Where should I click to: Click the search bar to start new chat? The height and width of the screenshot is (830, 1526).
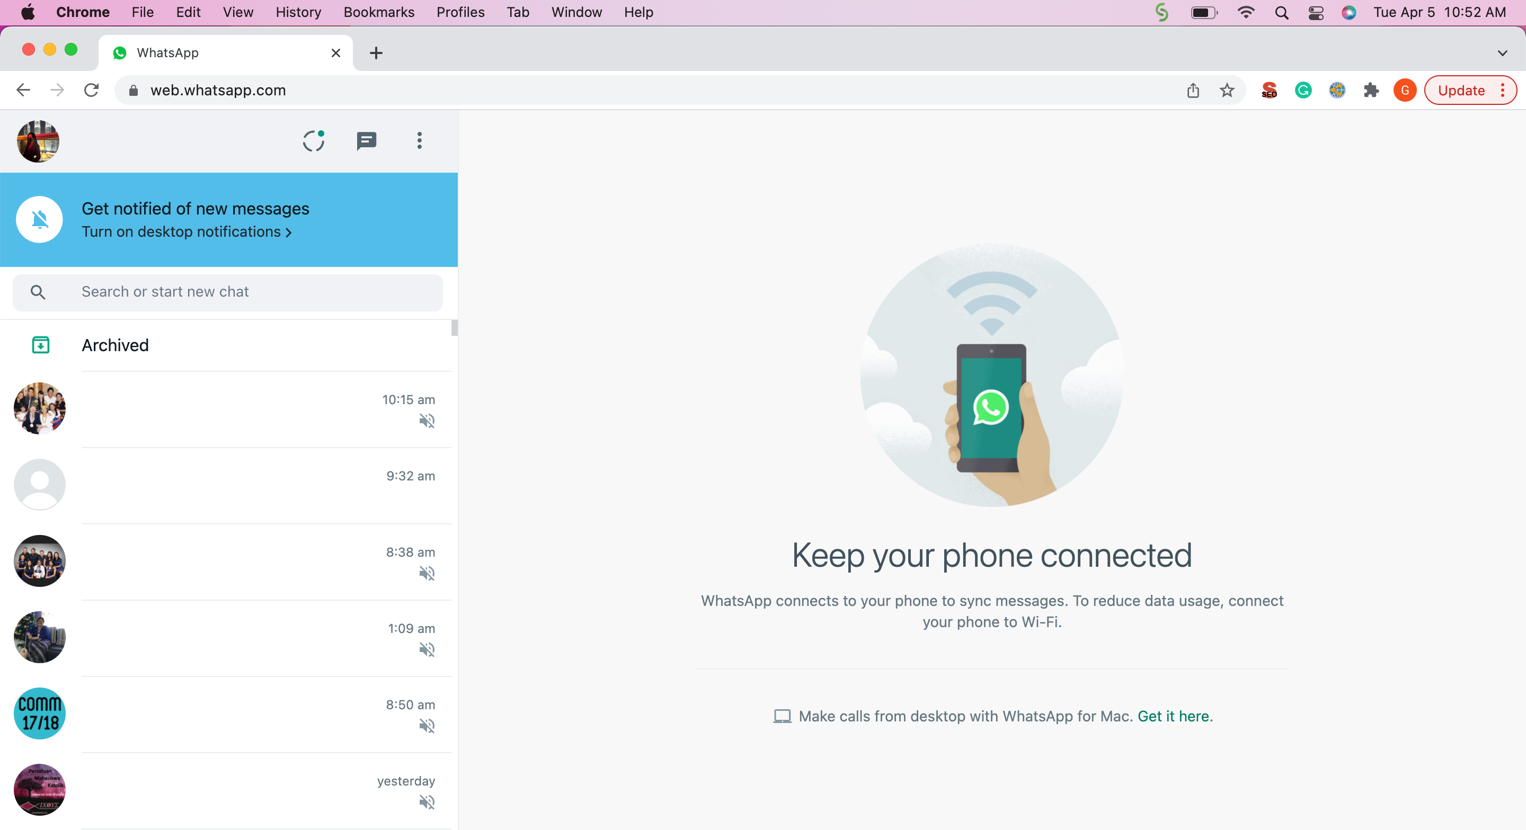tap(229, 292)
